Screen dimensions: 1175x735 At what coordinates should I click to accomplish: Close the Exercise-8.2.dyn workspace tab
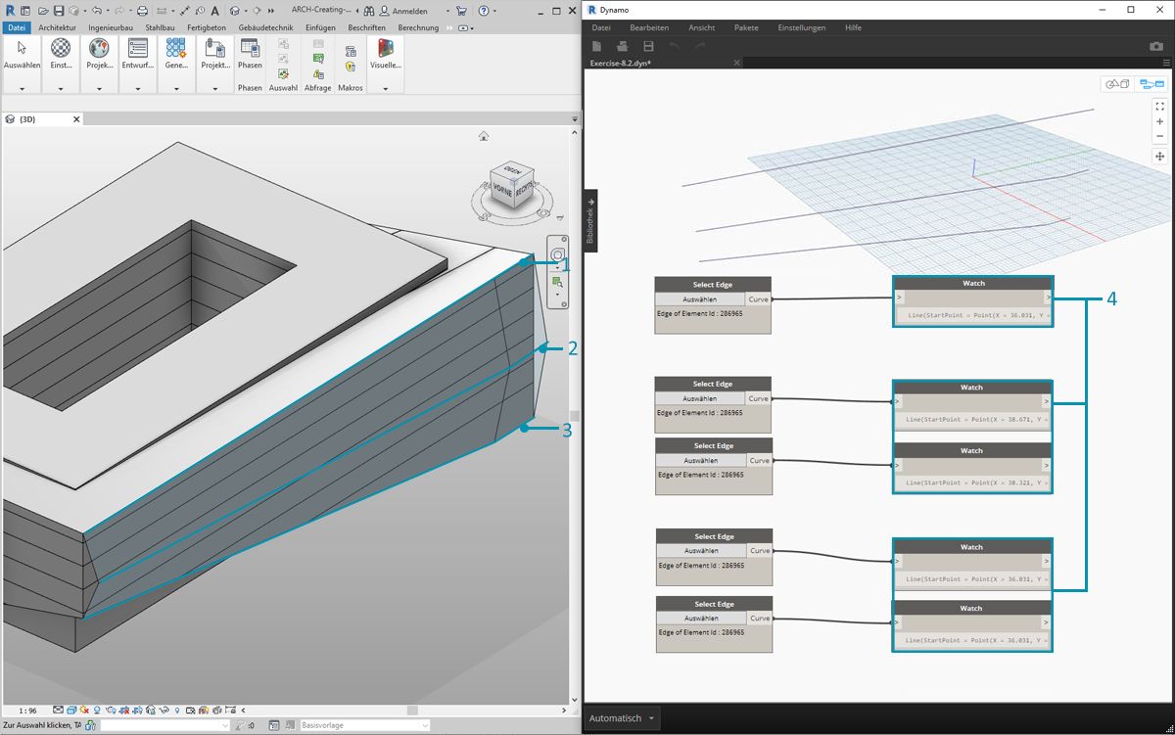click(736, 63)
